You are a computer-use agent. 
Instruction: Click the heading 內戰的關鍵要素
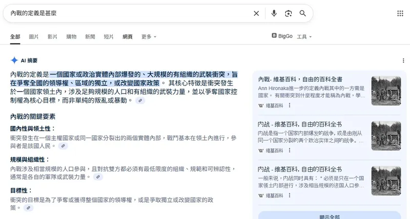(33, 117)
